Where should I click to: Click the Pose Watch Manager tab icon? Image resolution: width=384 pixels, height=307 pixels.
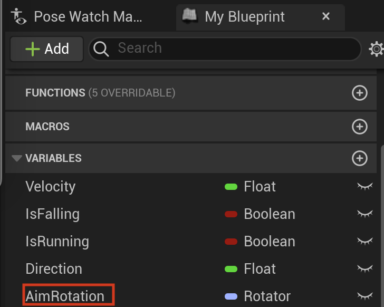pyautogui.click(x=18, y=16)
